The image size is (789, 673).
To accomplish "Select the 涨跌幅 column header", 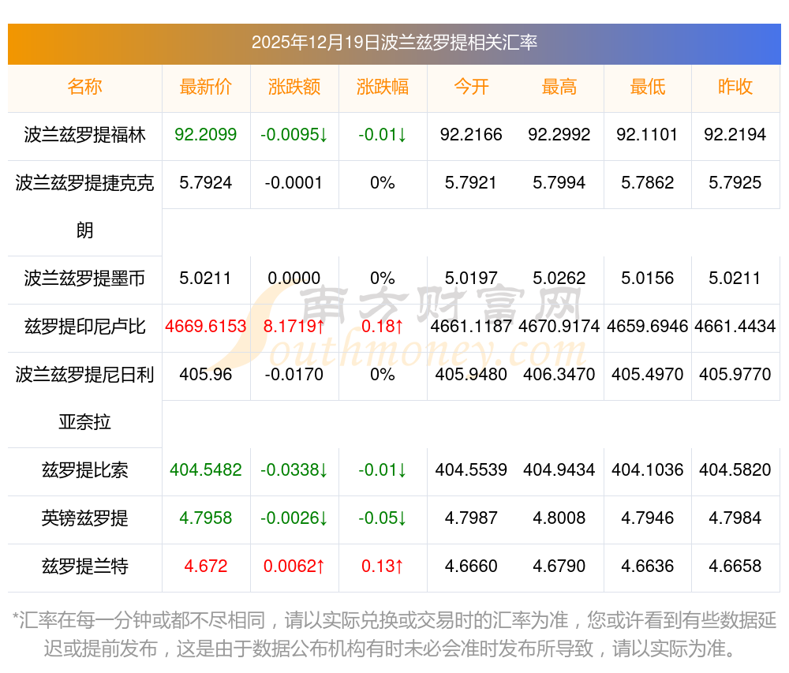I will [x=383, y=87].
